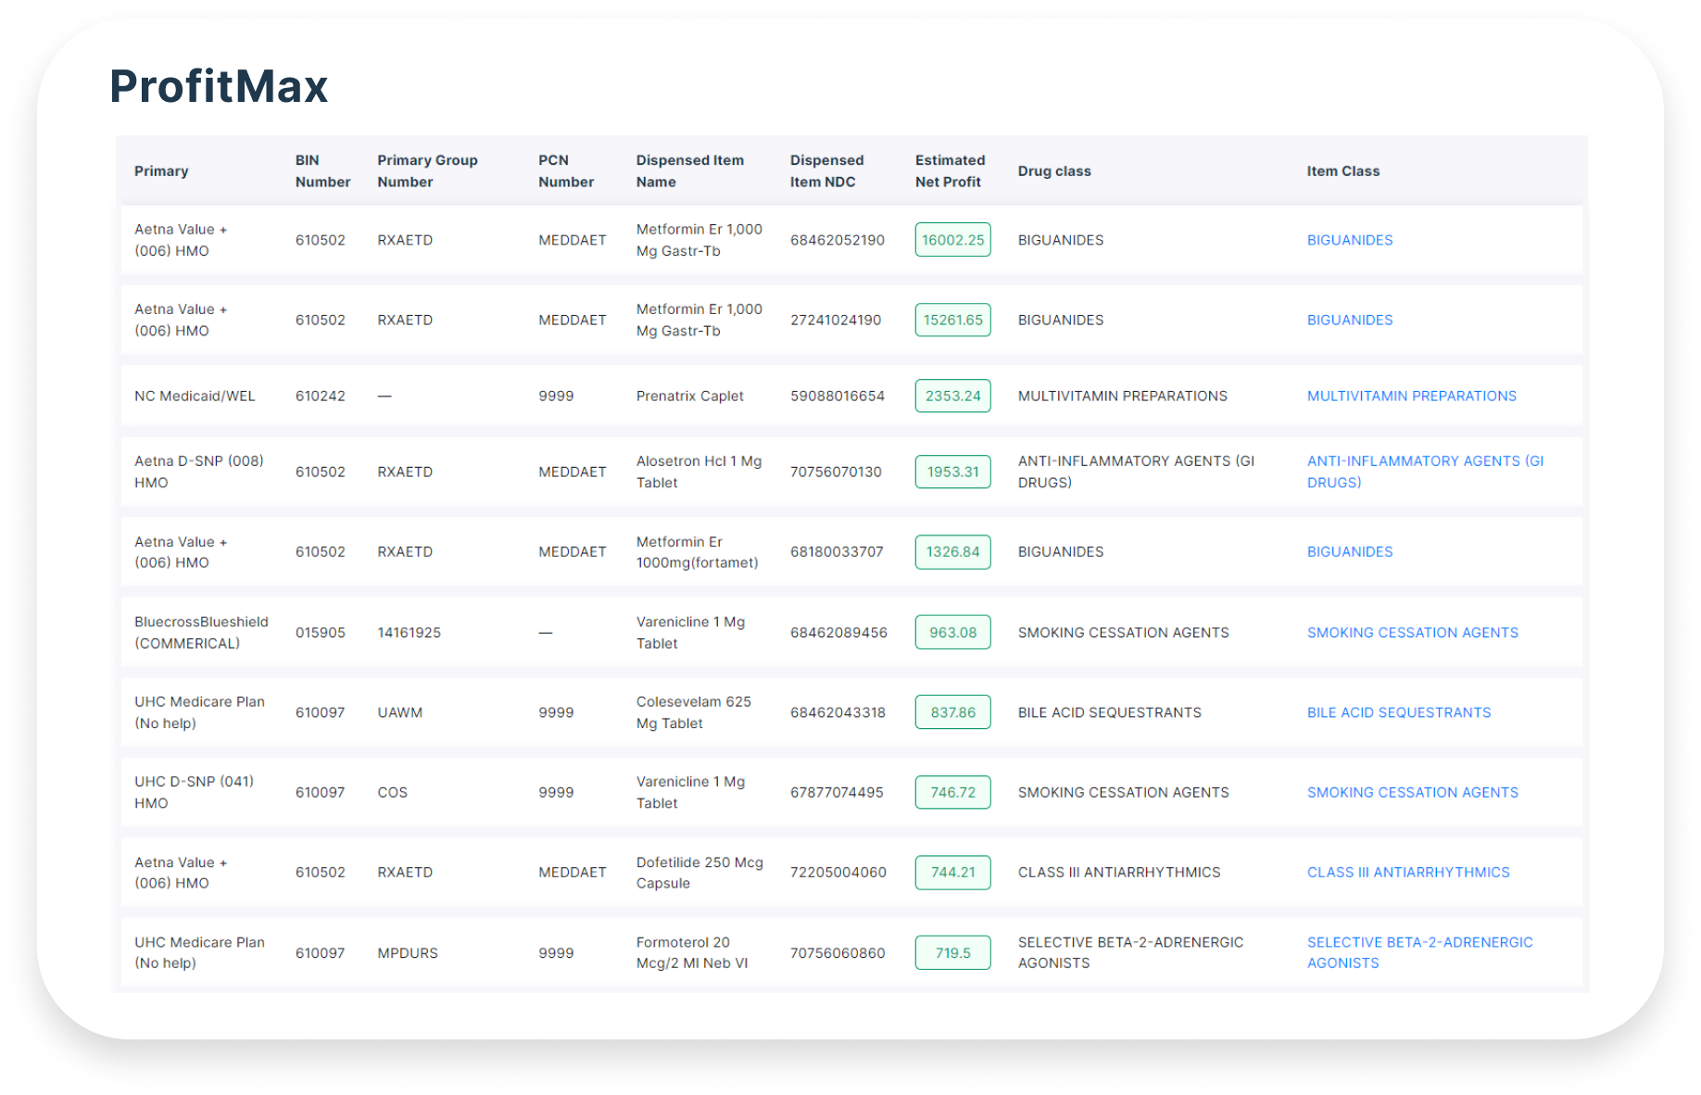Click the BIGUANIDES link beside profit 16002.25
Image resolution: width=1701 pixels, height=1095 pixels.
coord(1349,240)
